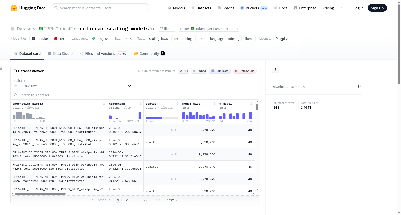Click the llms tag
The width and height of the screenshot is (401, 215).
pyautogui.click(x=201, y=39)
